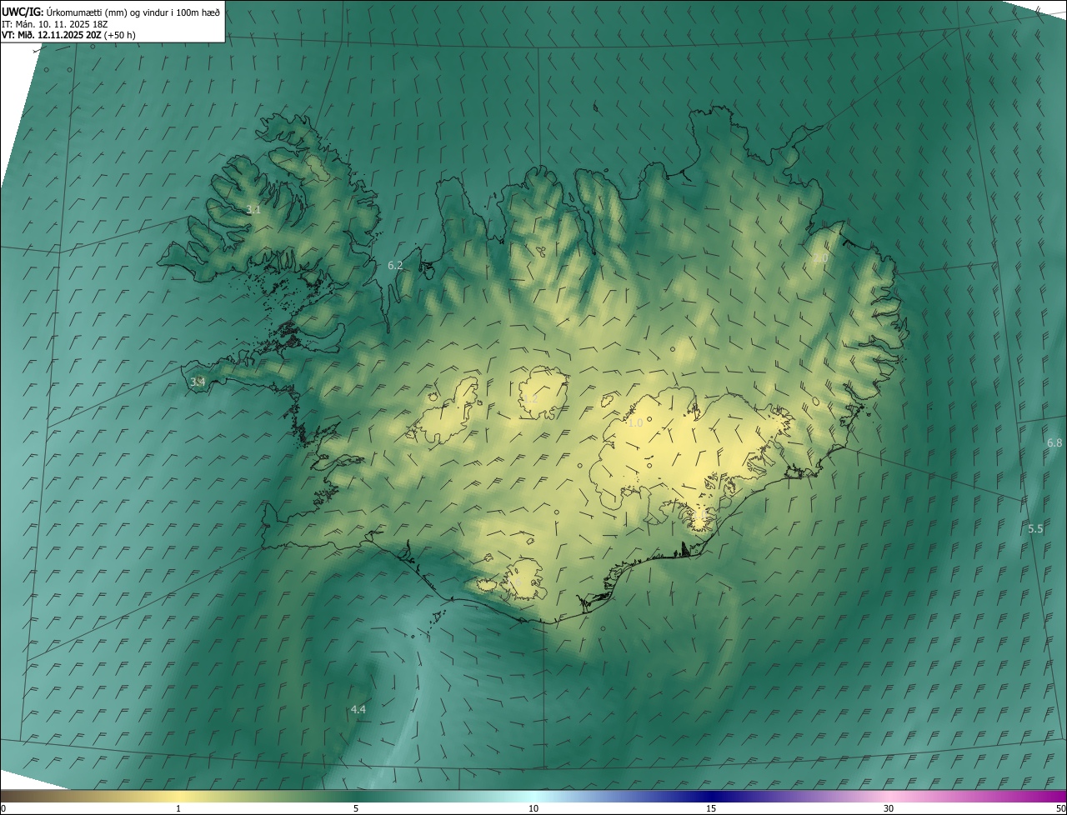Click the 1.2 value label on the central glacier
The height and width of the screenshot is (815, 1067).
pyautogui.click(x=531, y=399)
